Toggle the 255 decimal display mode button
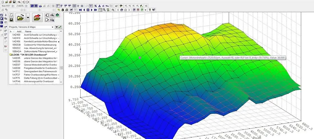Image resolution: width=314 pixels, height=139 pixels. [74, 6]
